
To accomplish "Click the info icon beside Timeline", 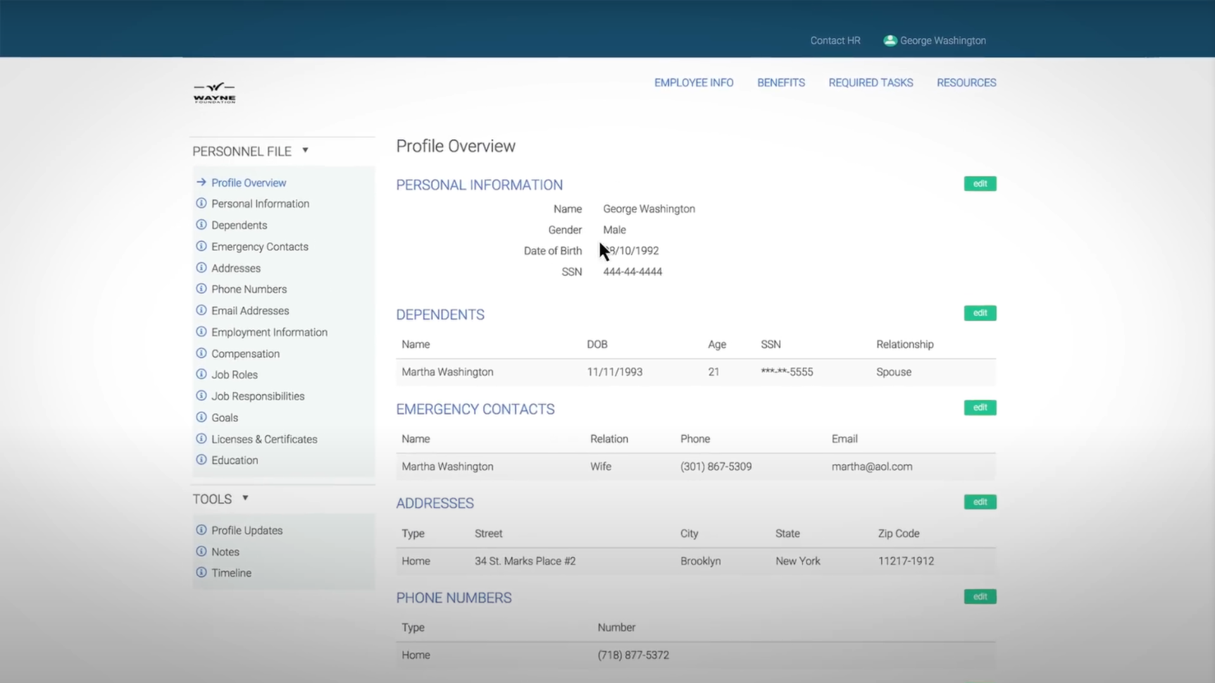I will pos(201,572).
